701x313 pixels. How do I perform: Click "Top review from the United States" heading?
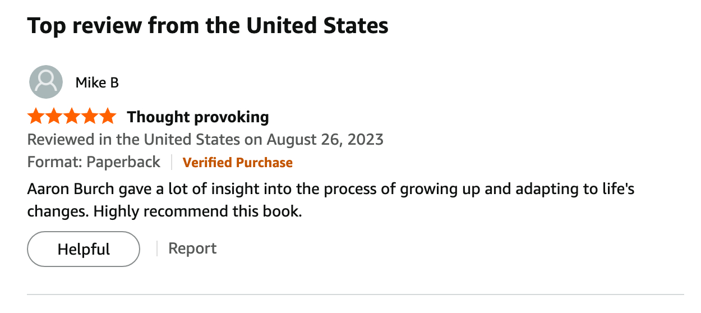tap(207, 26)
